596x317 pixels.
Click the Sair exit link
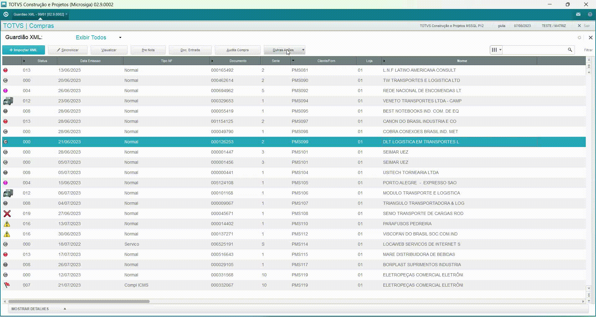584,26
